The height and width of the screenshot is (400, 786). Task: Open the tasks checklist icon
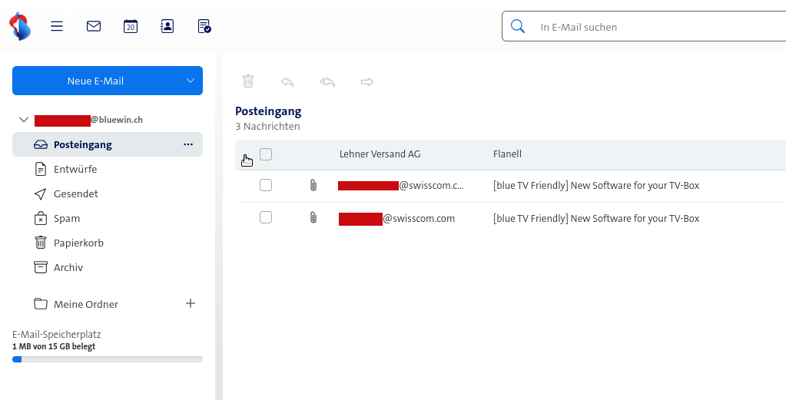[204, 26]
